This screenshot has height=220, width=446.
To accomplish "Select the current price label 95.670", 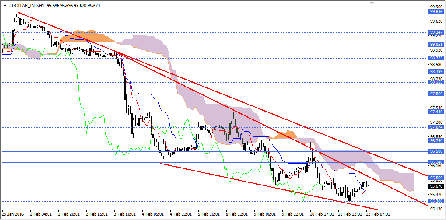I will pyautogui.click(x=436, y=185).
